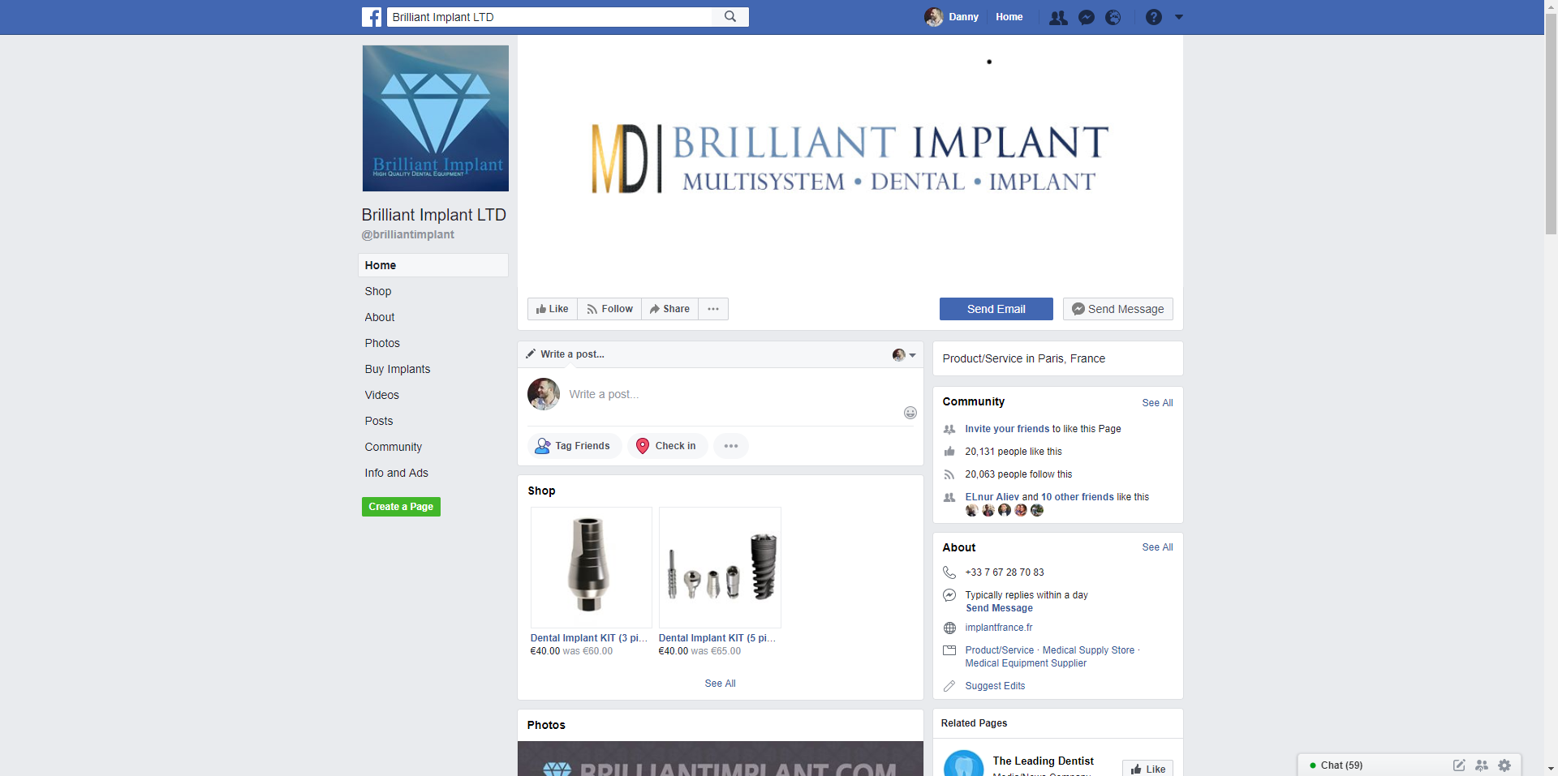Select Home in the page sidebar
The height and width of the screenshot is (776, 1558).
433,265
